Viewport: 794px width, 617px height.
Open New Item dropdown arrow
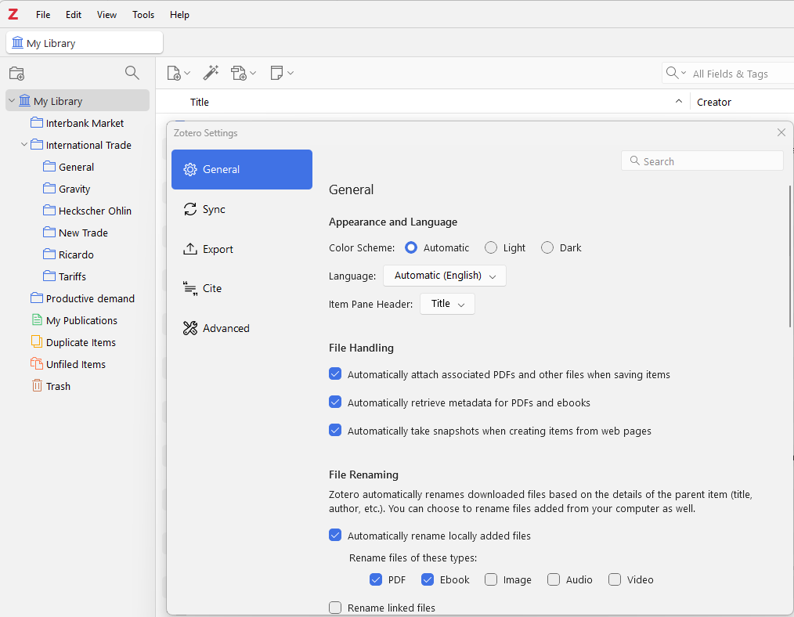[187, 73]
